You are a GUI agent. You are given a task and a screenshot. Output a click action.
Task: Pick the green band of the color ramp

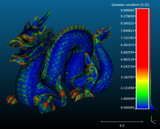tap(143, 94)
